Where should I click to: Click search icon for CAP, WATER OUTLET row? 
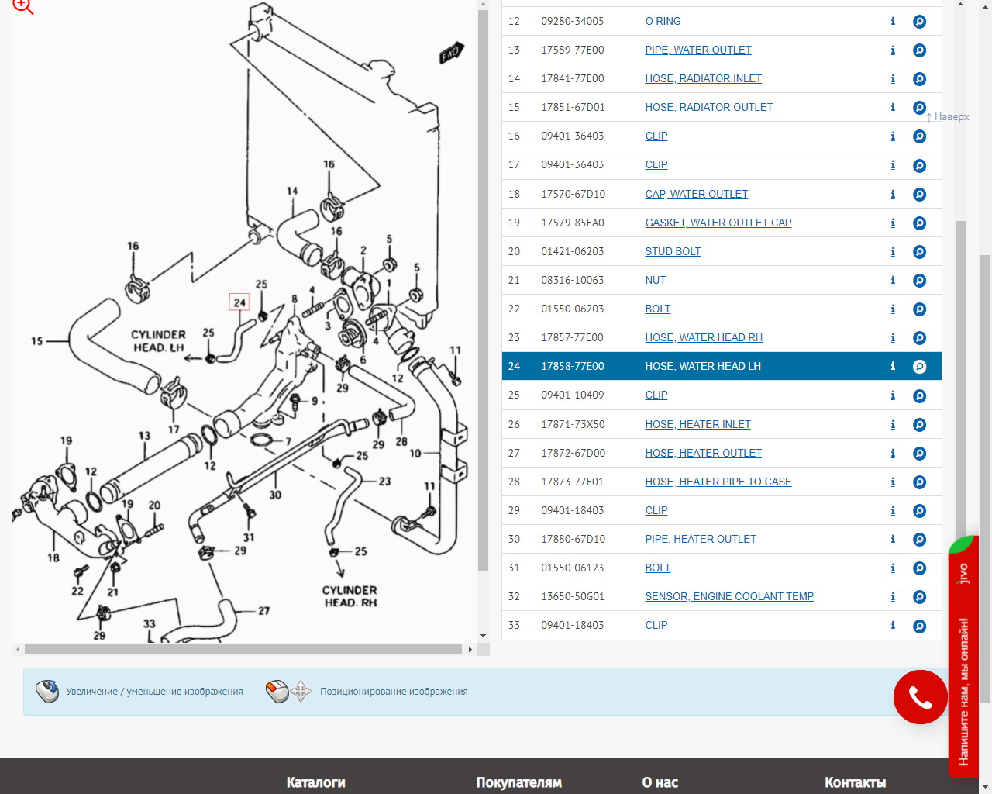point(919,195)
